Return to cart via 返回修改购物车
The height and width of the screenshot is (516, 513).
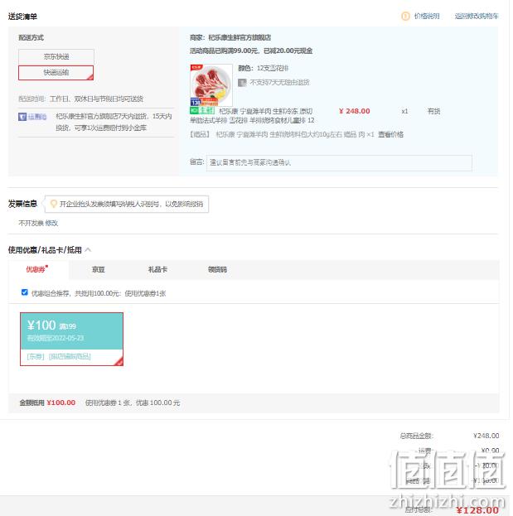tap(477, 16)
